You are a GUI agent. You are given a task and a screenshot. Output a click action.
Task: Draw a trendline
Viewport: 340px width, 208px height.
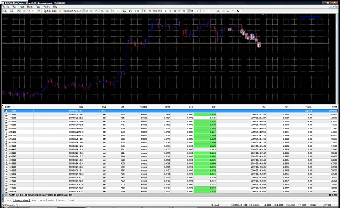213,11
